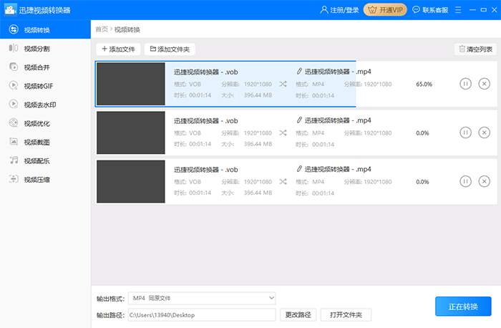The width and height of the screenshot is (501, 328).
Task: Open the hamburger menu in title bar
Action: point(458,10)
